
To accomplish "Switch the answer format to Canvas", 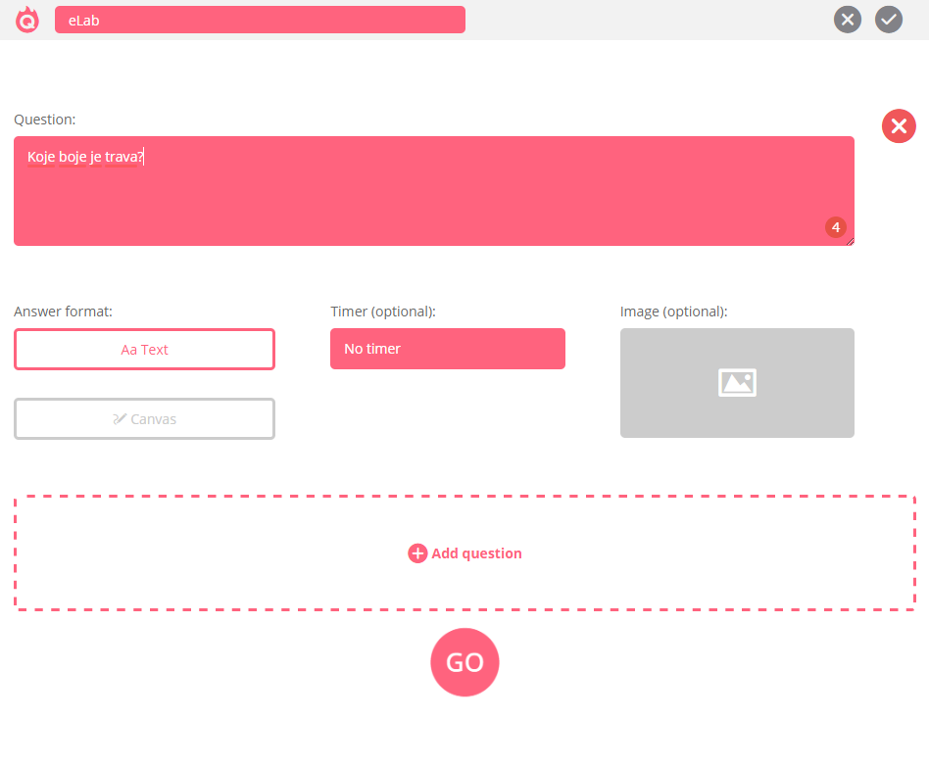I will point(144,419).
